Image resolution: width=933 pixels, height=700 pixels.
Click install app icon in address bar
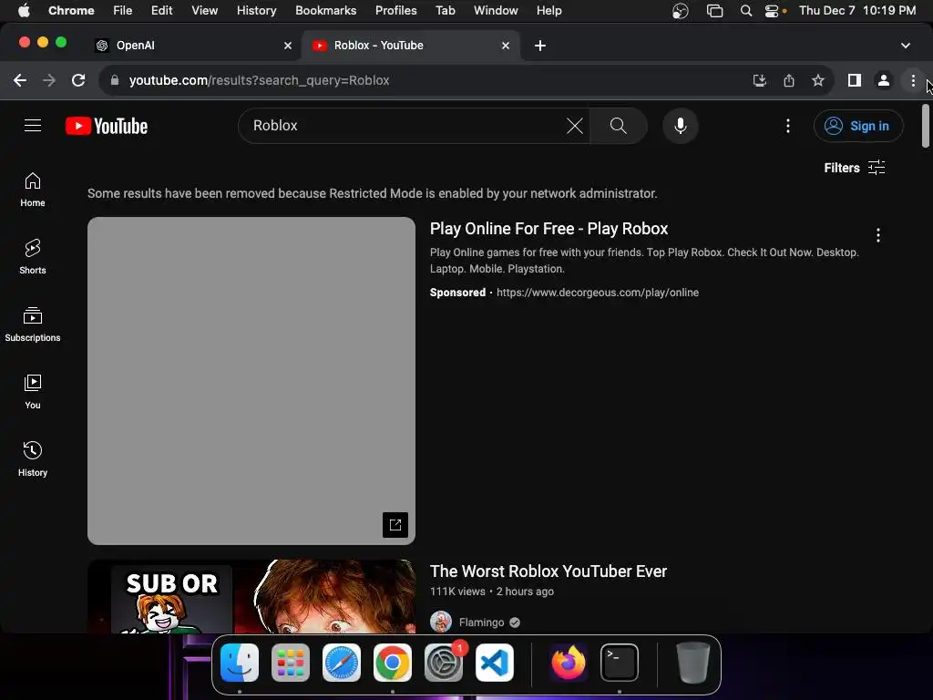(759, 80)
